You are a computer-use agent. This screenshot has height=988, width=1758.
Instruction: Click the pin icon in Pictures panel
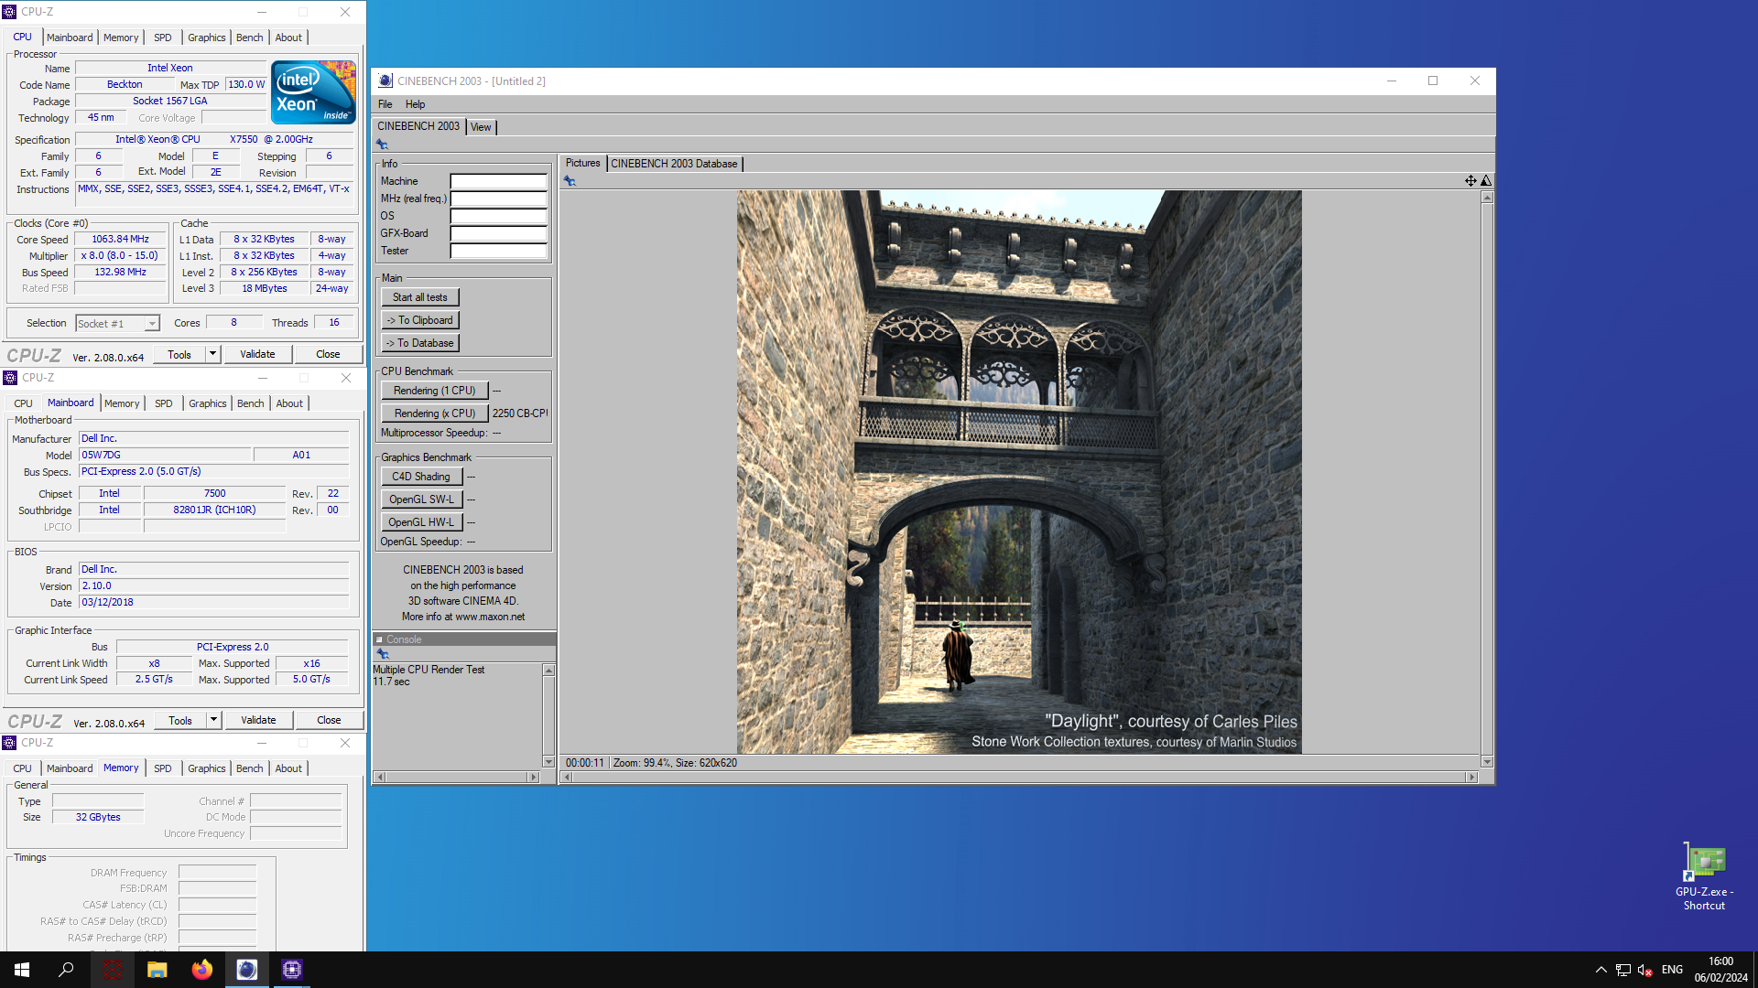point(570,181)
